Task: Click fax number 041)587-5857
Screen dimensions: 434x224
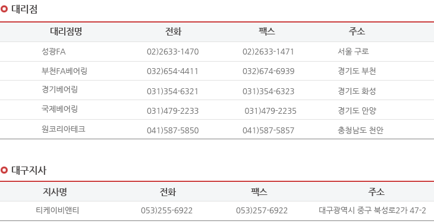Action: [x=268, y=130]
